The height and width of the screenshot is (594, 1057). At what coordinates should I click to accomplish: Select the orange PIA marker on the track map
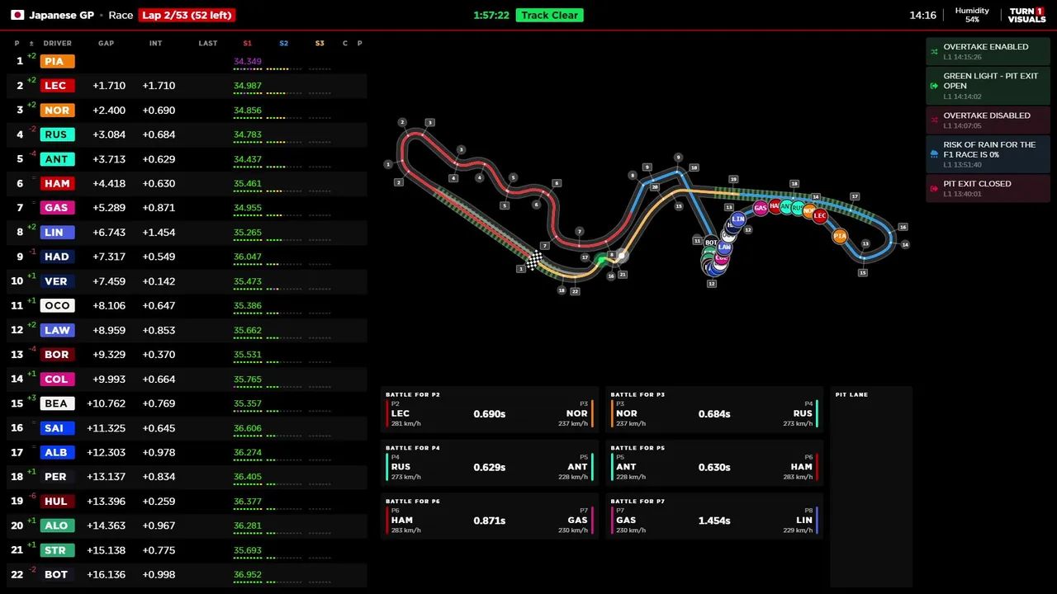tap(840, 236)
